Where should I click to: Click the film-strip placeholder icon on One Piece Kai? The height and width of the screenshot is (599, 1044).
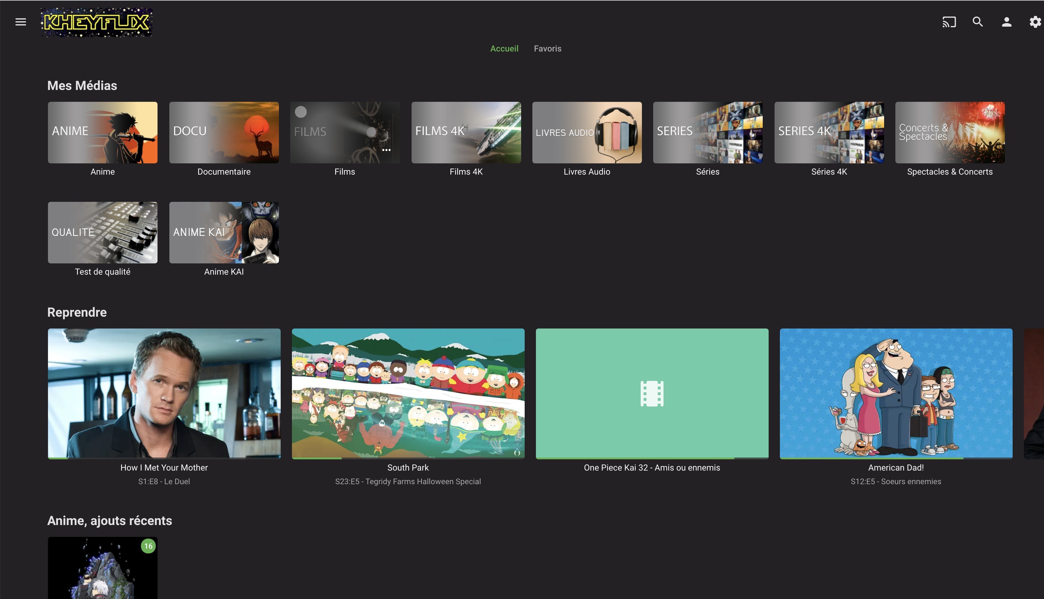click(x=652, y=394)
